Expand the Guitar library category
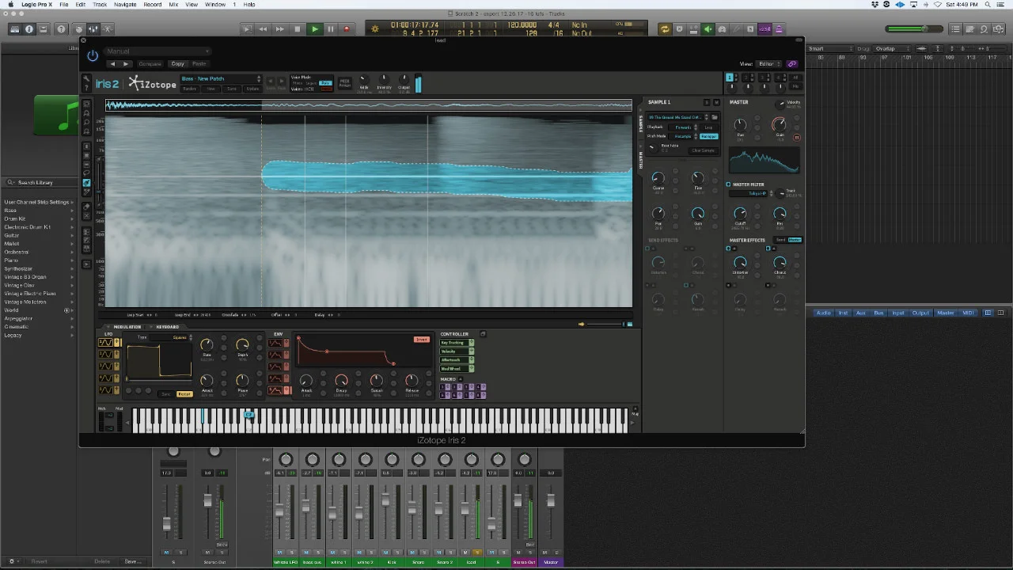Image resolution: width=1013 pixels, height=570 pixels. pyautogui.click(x=72, y=235)
